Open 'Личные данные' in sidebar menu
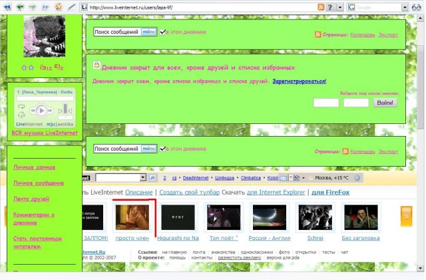This screenshot has width=426, height=280. (34, 167)
